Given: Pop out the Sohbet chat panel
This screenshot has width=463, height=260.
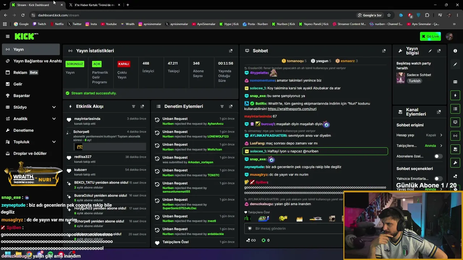Looking at the screenshot, I should (384, 51).
